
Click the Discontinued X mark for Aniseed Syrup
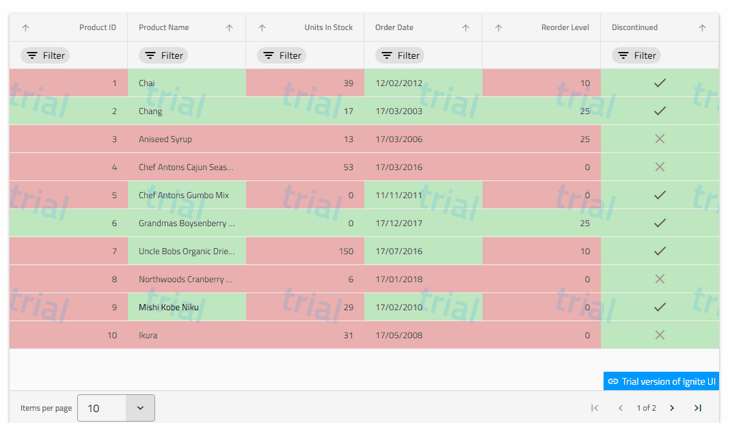(x=660, y=139)
